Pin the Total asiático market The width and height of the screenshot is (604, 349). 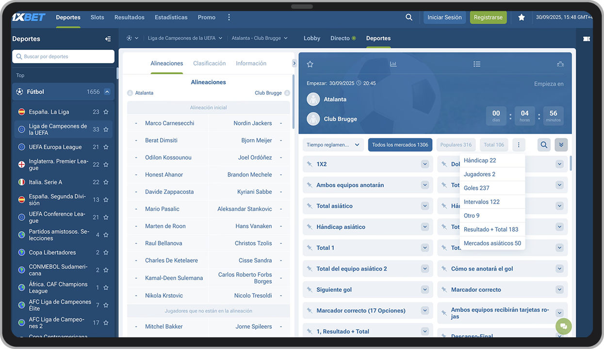(x=310, y=206)
